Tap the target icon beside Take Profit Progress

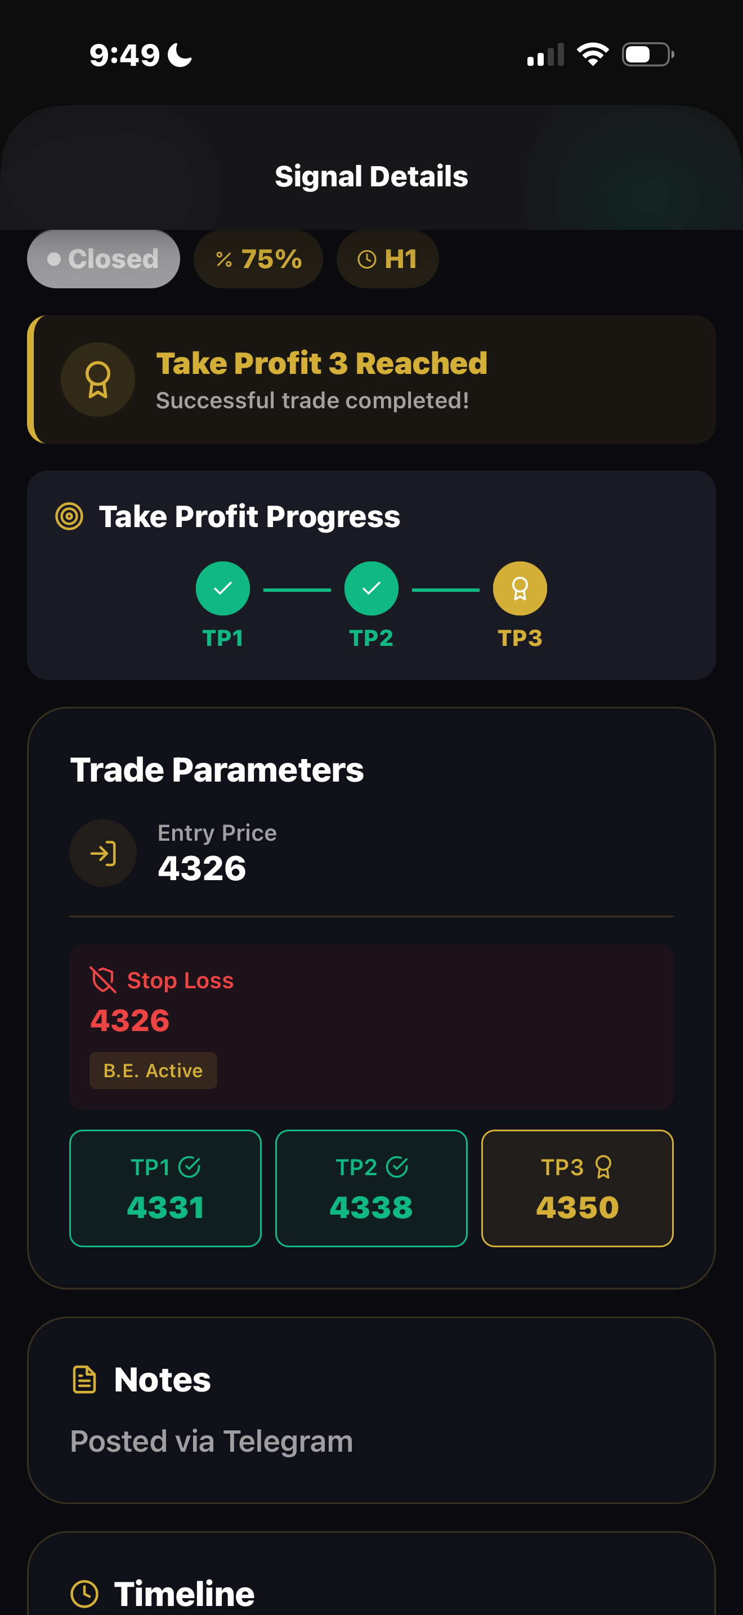click(x=69, y=516)
